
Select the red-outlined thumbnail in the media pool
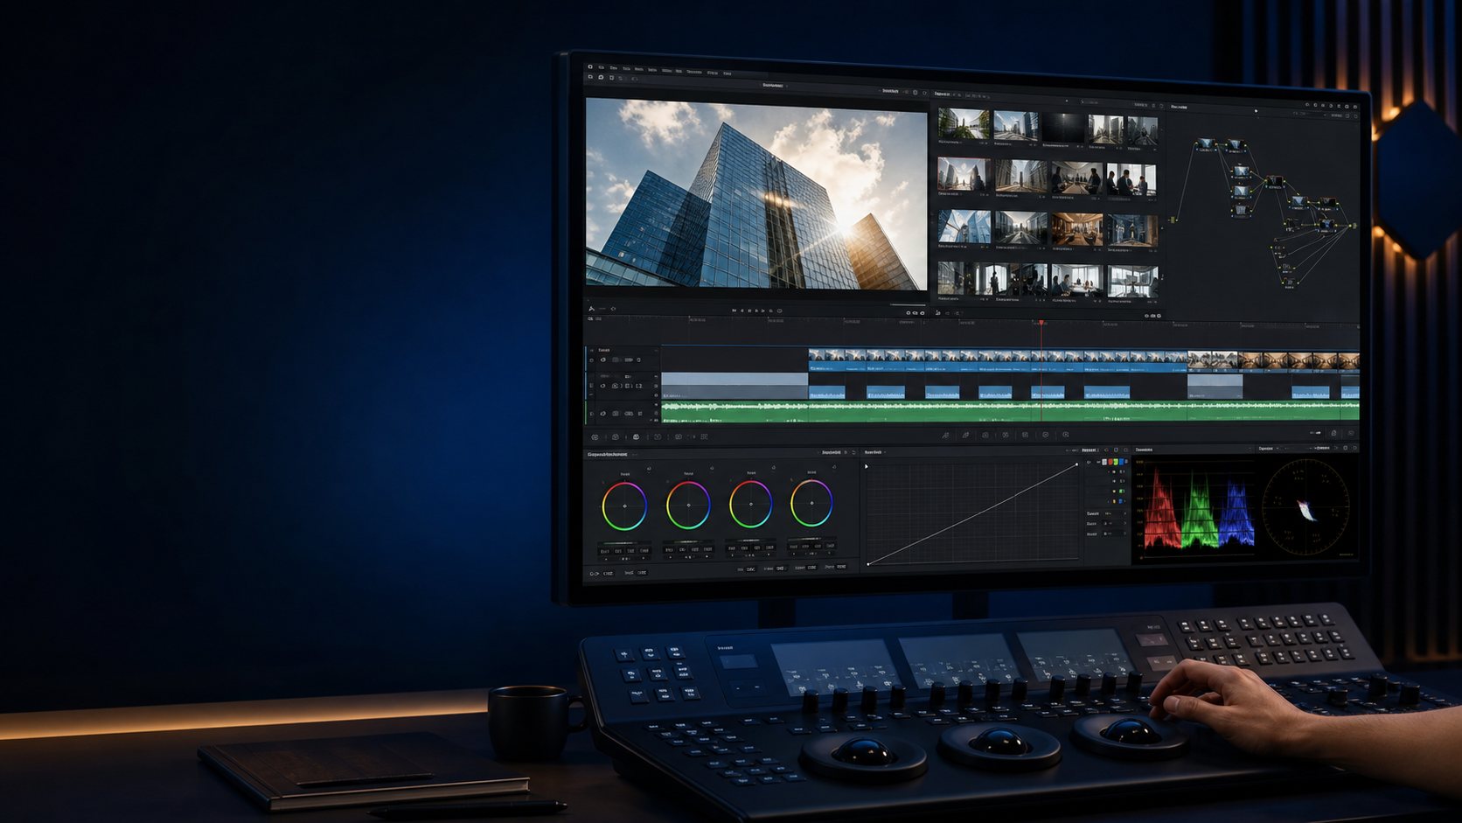point(964,176)
